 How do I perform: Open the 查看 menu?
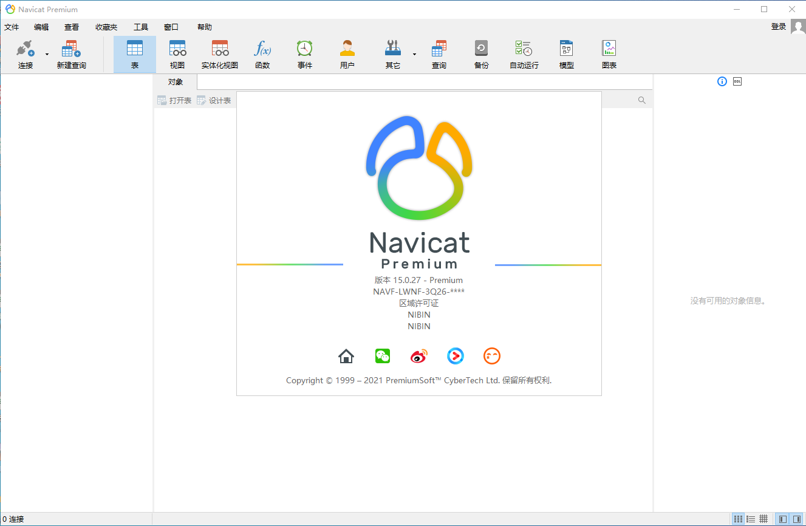point(72,27)
